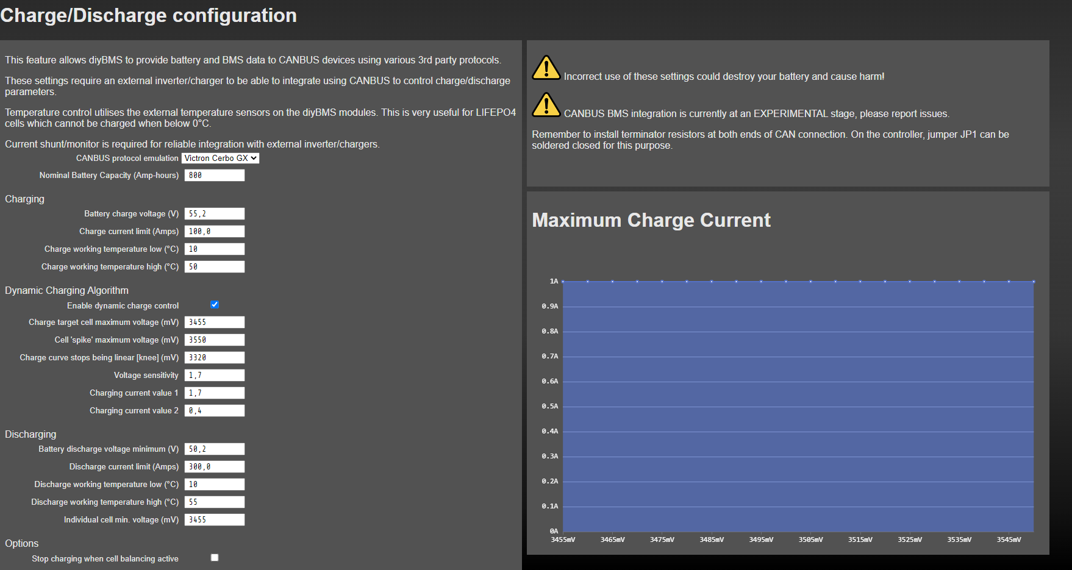Edit the Battery discharge voltage minimum
This screenshot has height=570, width=1072.
(x=214, y=449)
